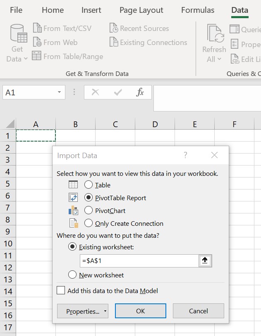
Task: Open the File tab
Action: 16,10
